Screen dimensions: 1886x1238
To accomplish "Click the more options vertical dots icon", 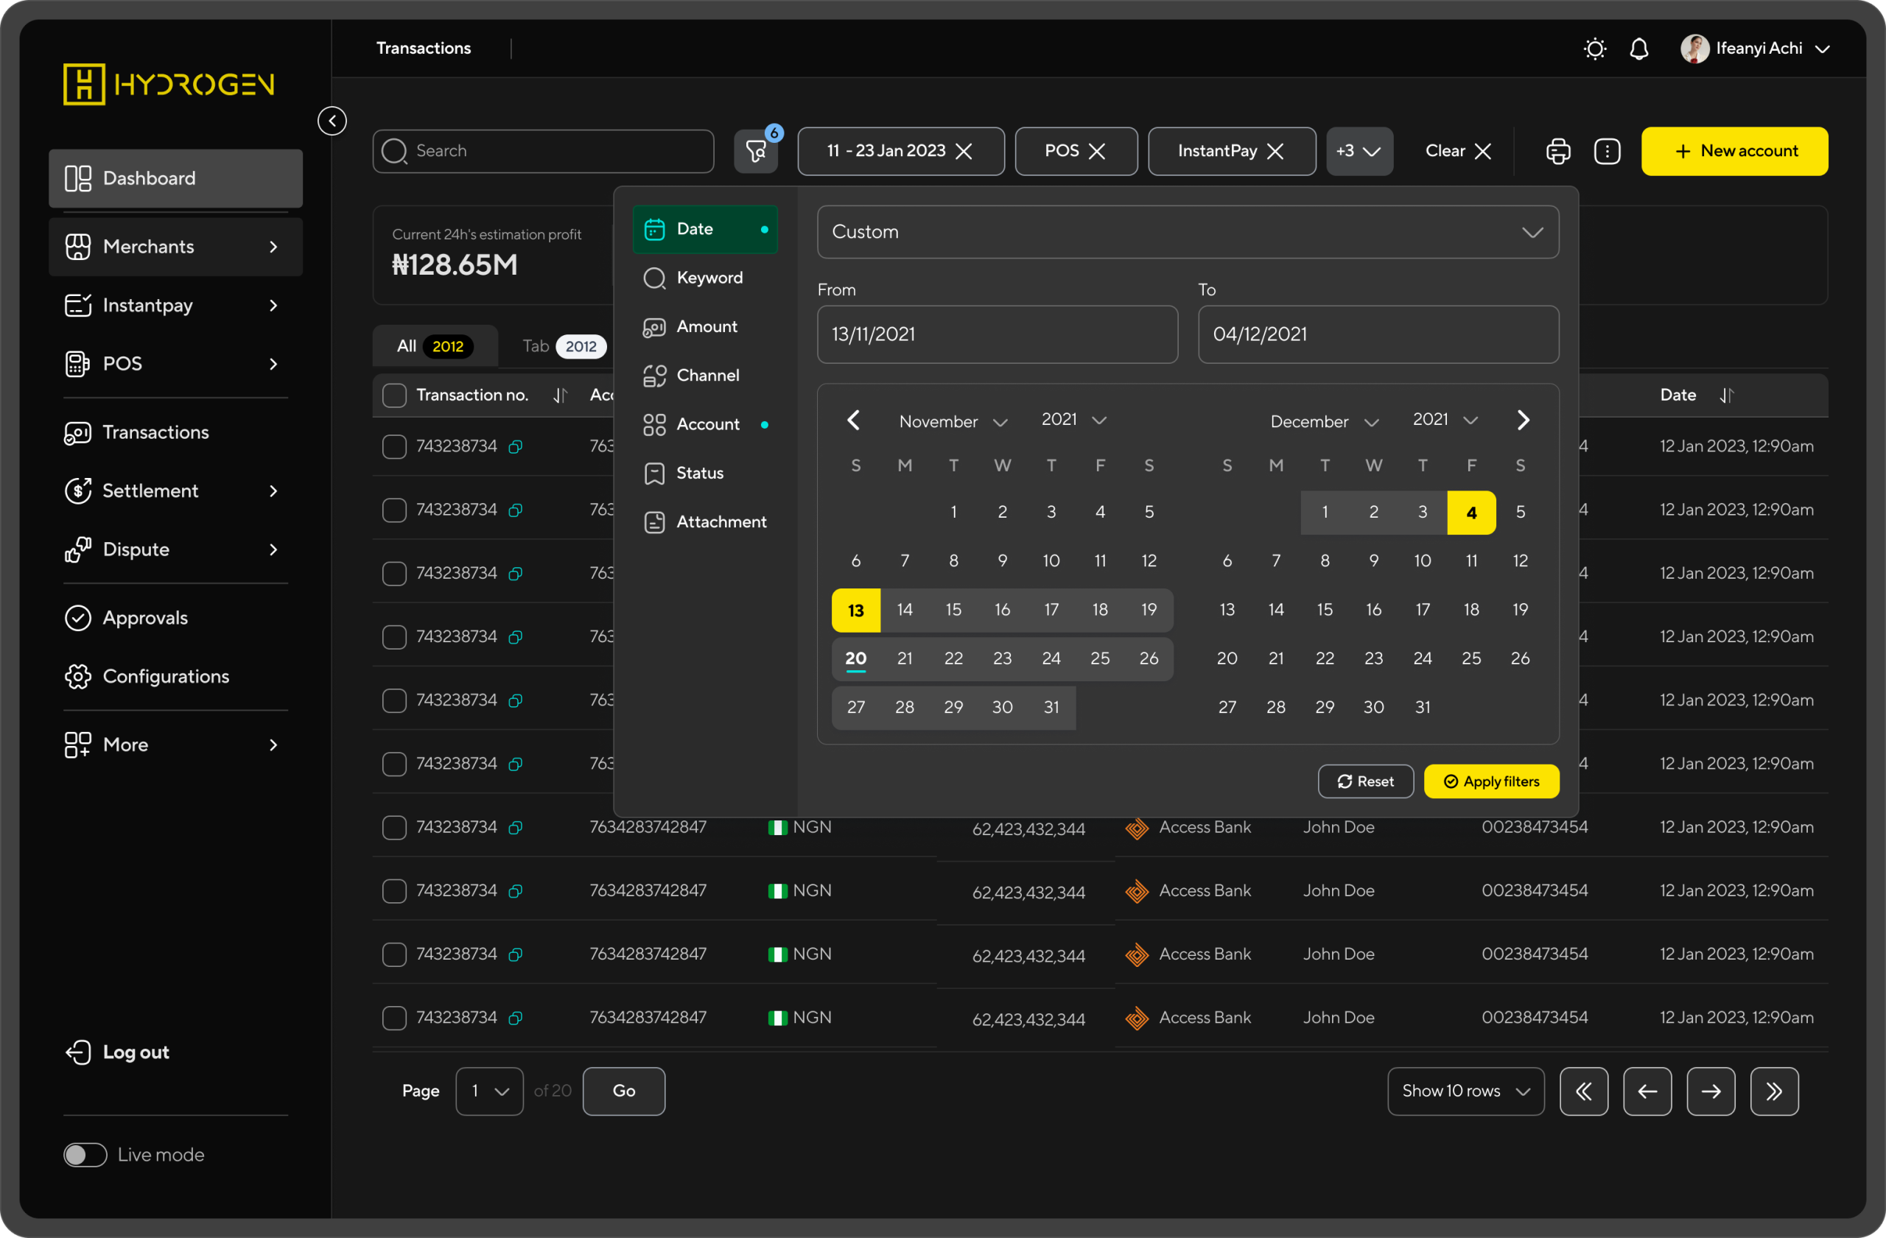I will 1606,151.
